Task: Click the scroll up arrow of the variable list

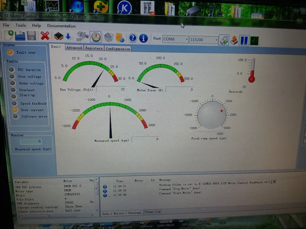Action: coord(96,179)
